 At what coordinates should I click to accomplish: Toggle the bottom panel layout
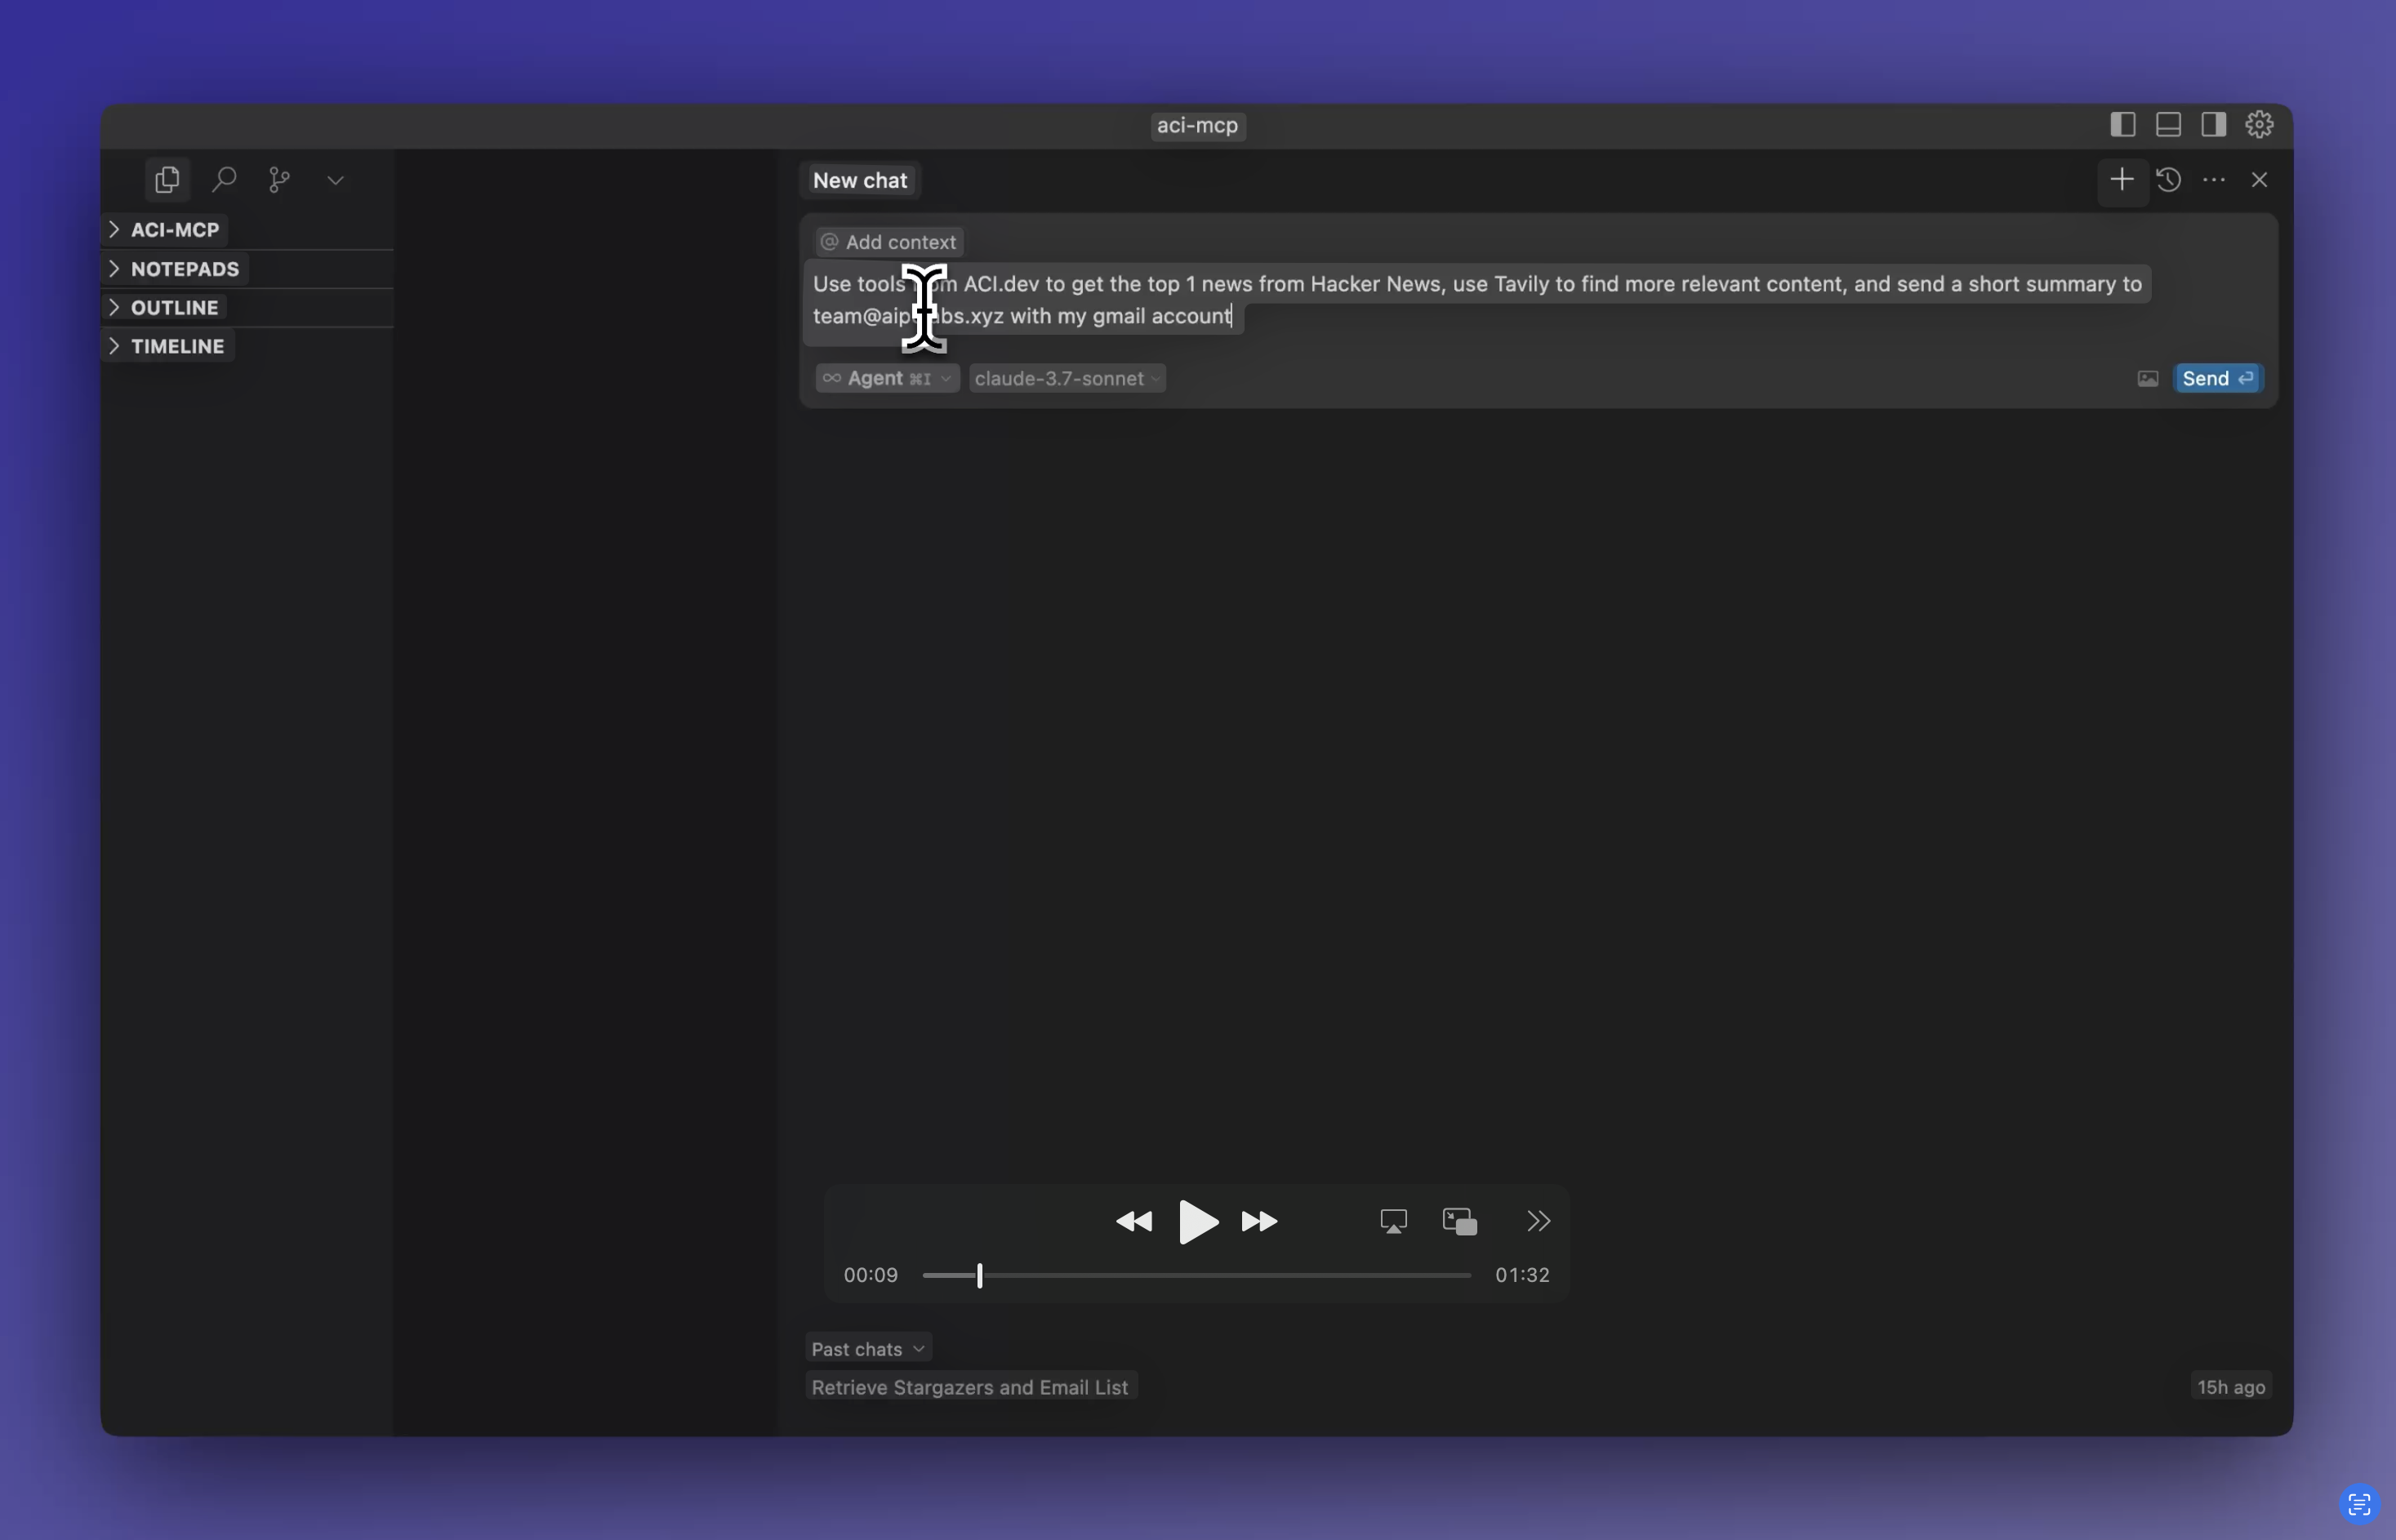2168,125
